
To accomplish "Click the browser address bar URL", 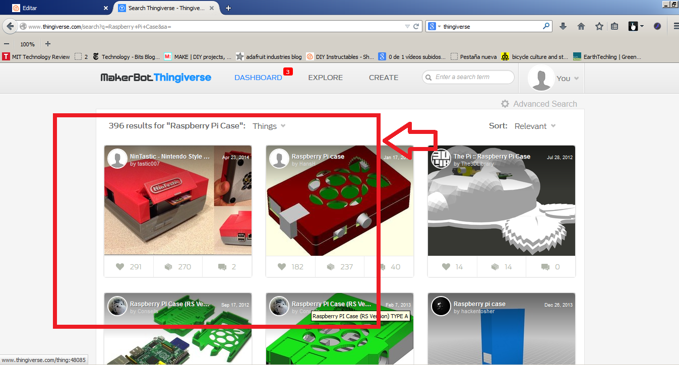I will tap(212, 26).
